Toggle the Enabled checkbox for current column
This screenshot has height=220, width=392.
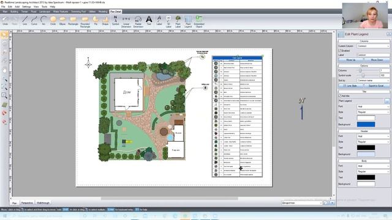(340, 50)
